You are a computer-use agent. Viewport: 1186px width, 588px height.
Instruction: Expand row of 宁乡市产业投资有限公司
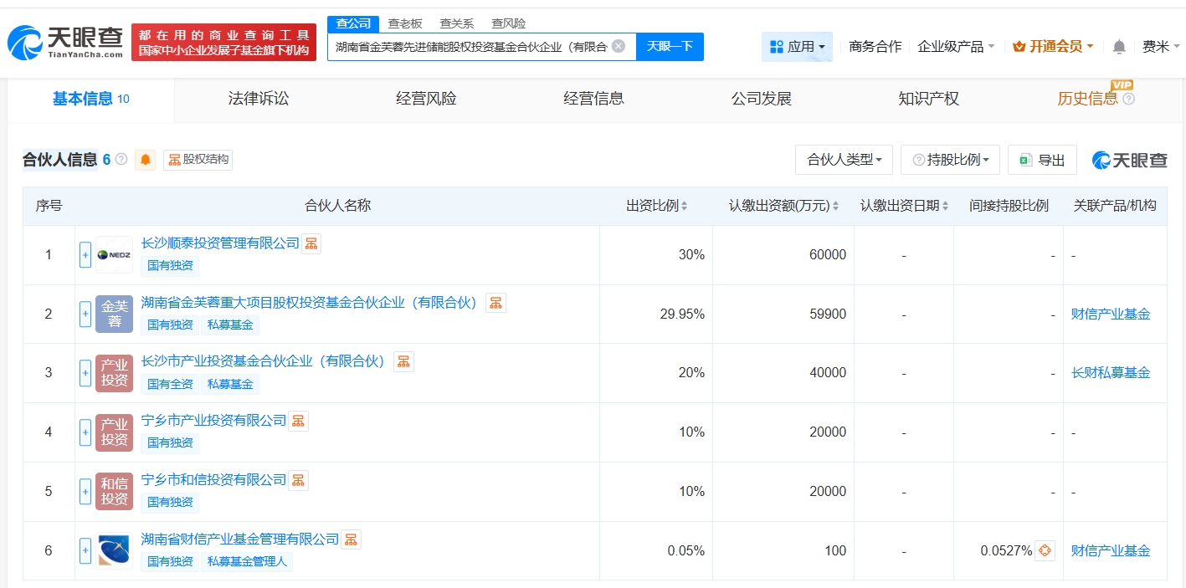pos(85,432)
